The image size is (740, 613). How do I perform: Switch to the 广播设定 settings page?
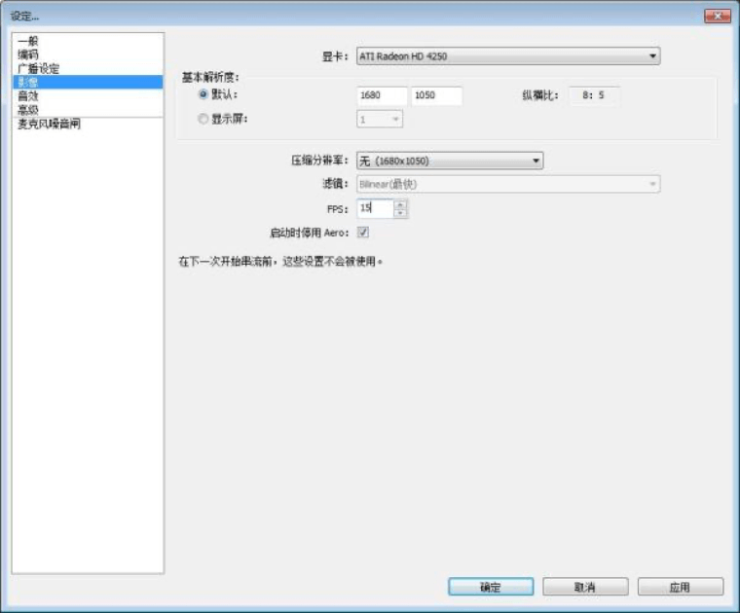[x=38, y=68]
